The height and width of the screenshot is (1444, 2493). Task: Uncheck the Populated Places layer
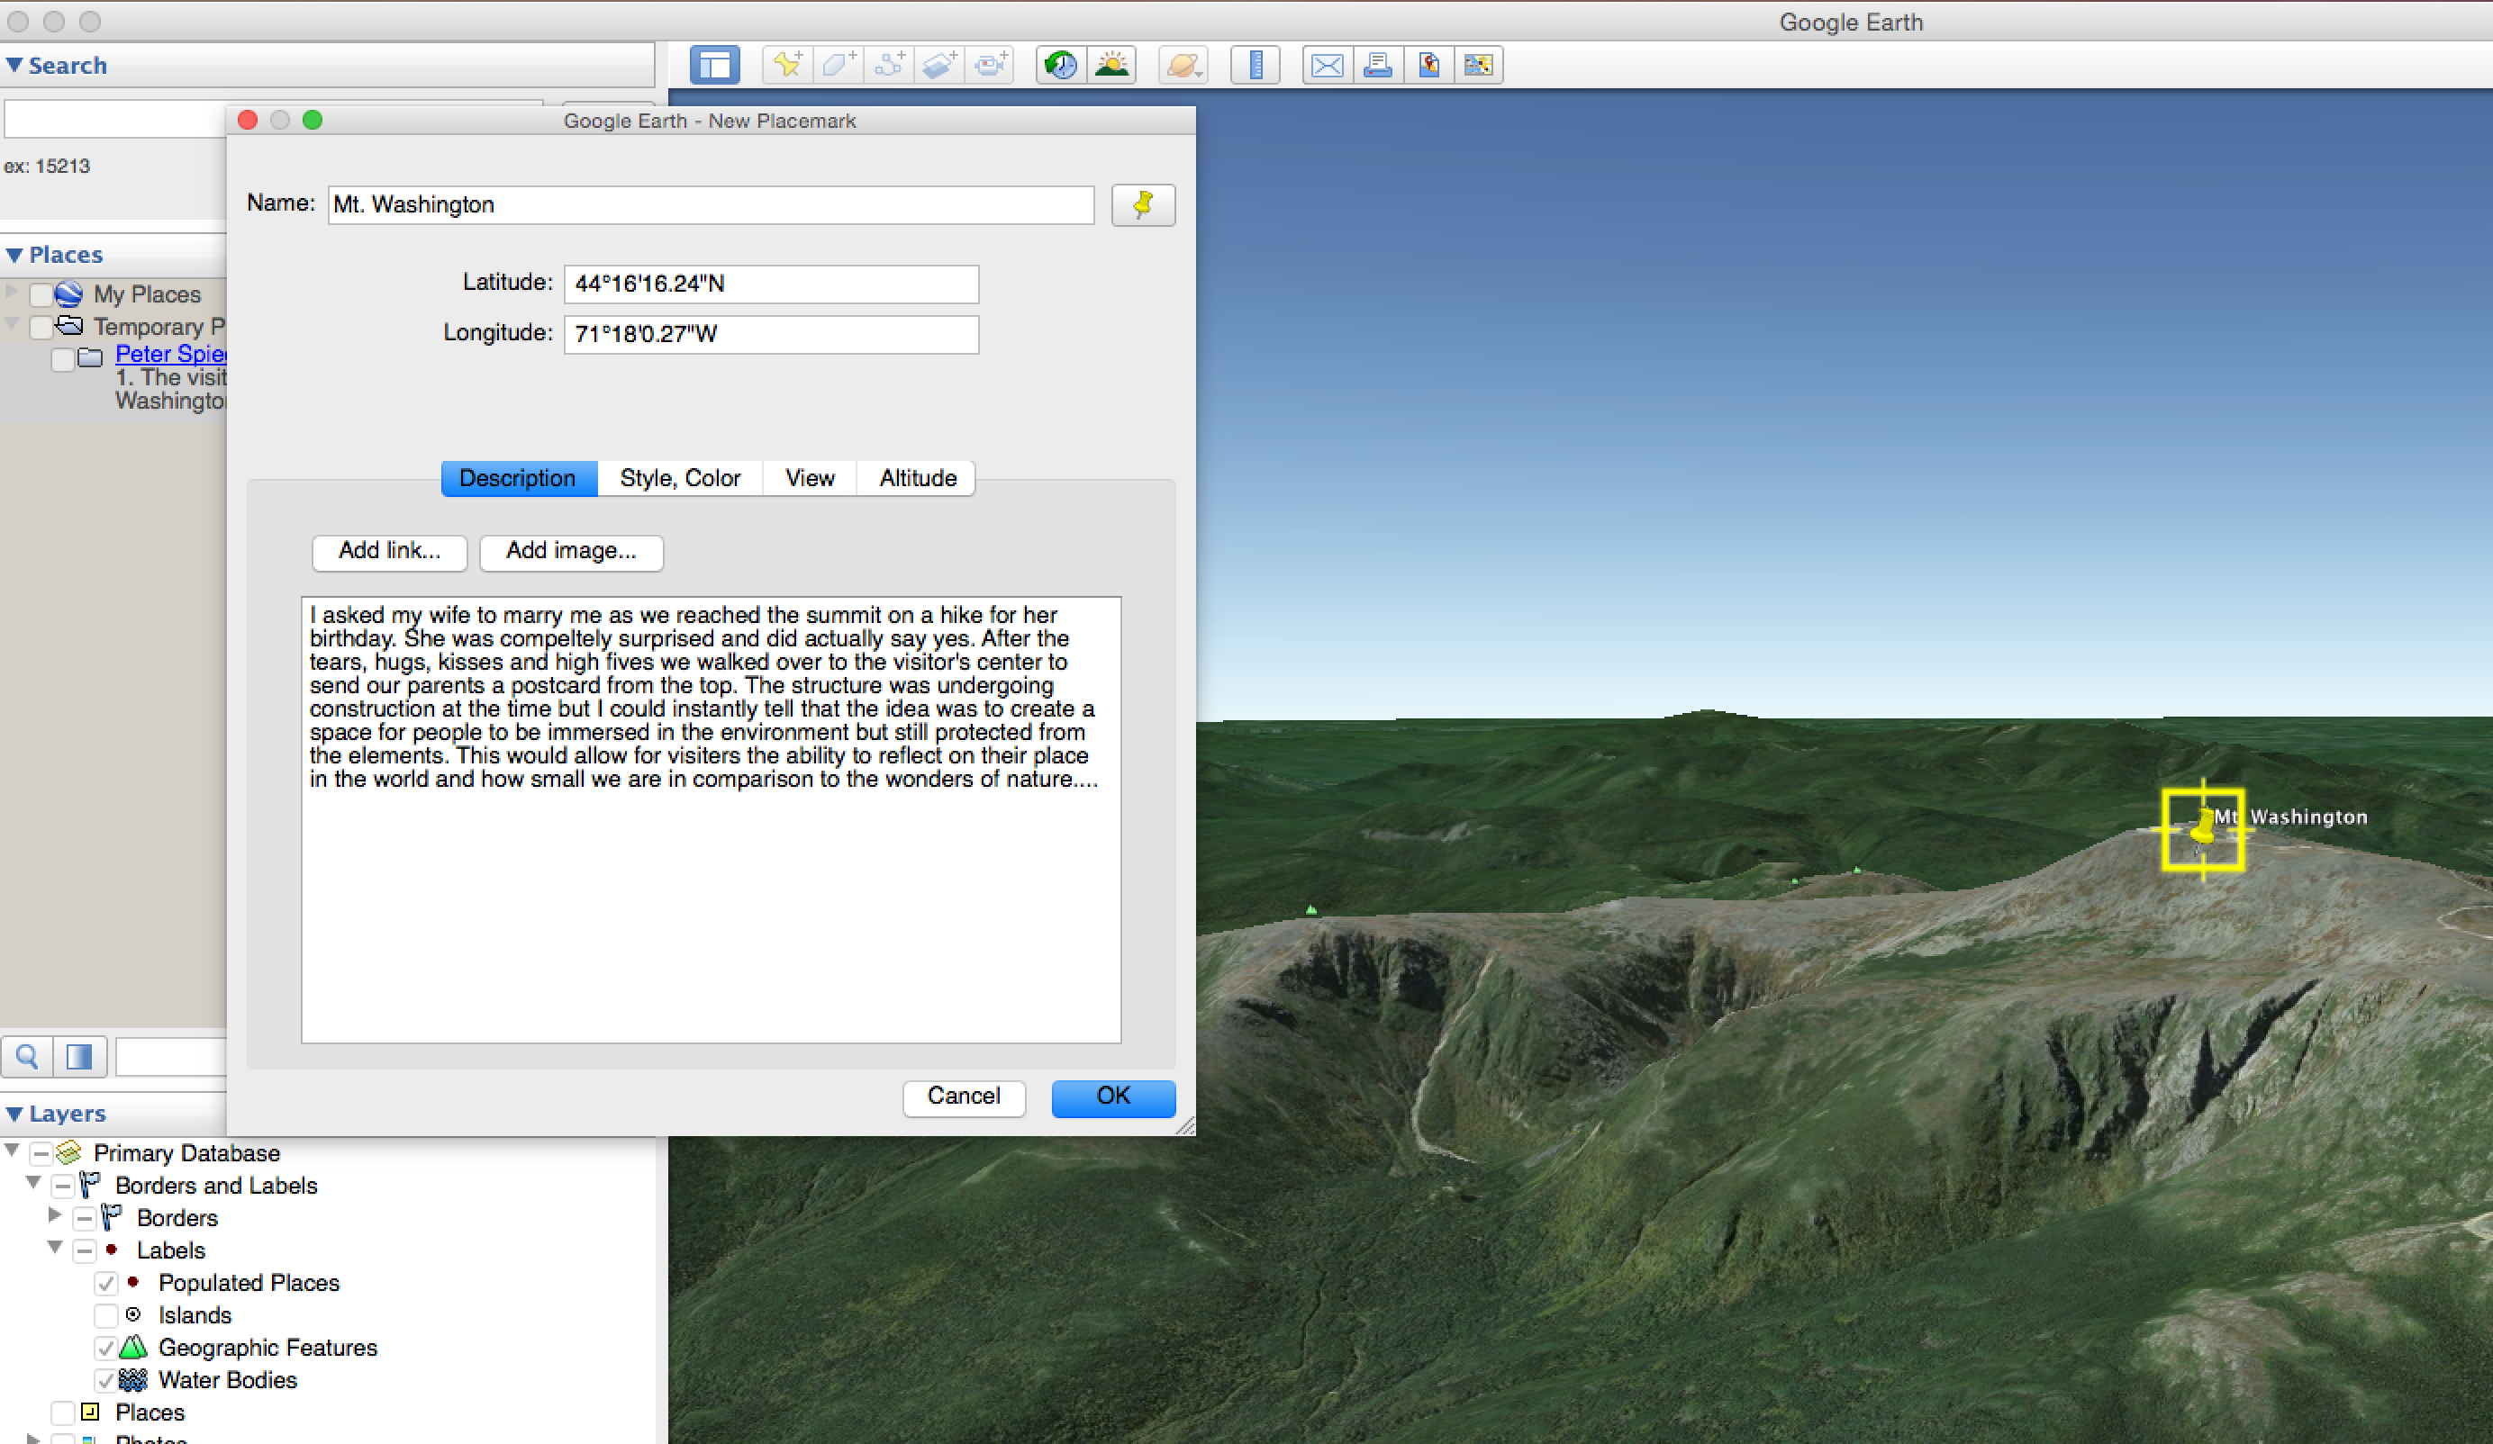[106, 1283]
